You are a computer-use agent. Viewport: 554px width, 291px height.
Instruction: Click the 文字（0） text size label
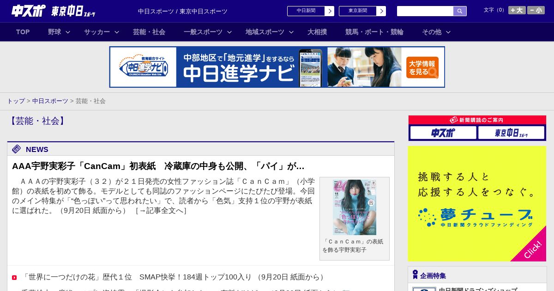point(494,10)
